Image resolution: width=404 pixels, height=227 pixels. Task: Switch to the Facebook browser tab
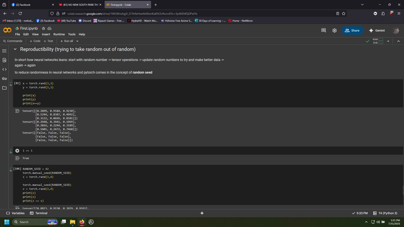32,5
